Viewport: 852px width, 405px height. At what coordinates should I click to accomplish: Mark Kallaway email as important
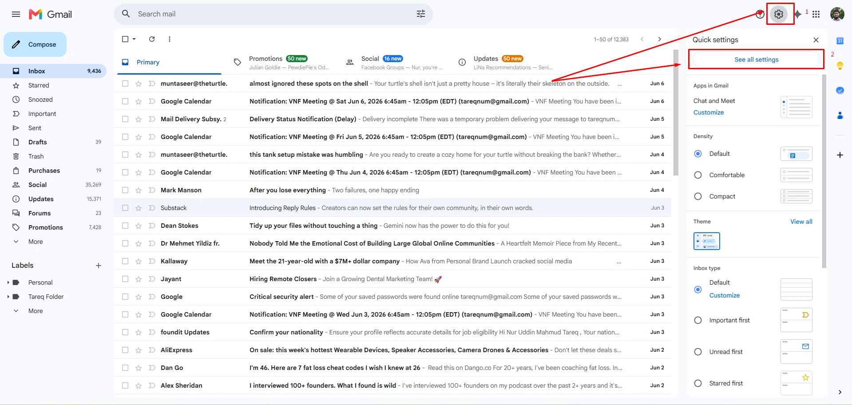point(152,261)
